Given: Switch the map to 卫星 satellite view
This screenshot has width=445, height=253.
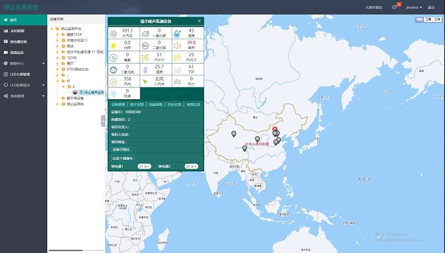Looking at the screenshot, I should (x=428, y=20).
